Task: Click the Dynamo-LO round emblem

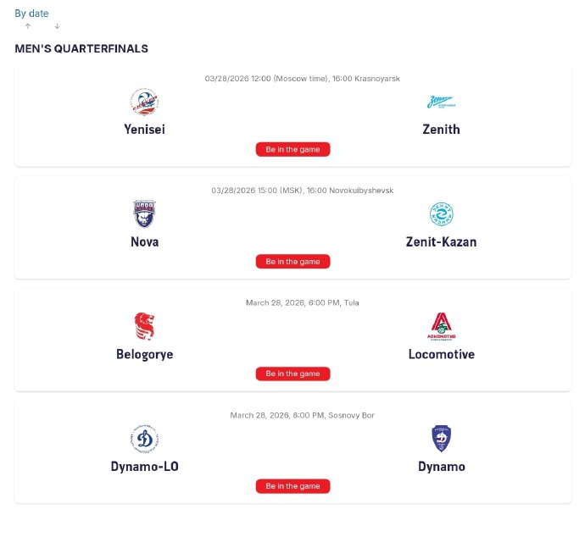Action: [x=144, y=439]
